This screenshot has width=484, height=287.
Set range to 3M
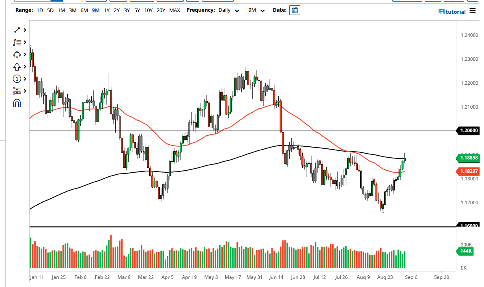pos(73,10)
